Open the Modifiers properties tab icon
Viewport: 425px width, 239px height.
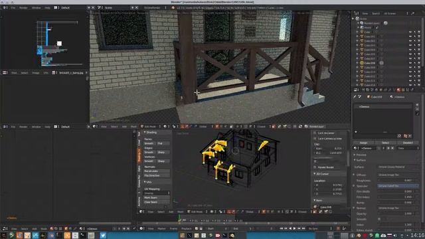pos(390,90)
